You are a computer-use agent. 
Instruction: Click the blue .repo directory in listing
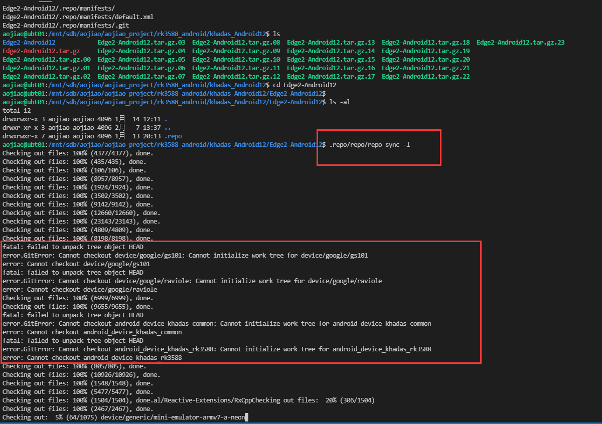tap(173, 136)
